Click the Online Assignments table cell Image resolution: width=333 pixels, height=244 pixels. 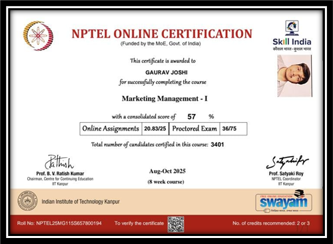111,129
